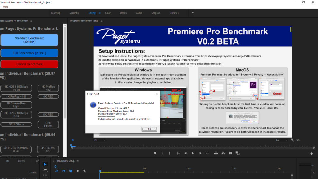Open Comparison View in Program Monitor
The image size is (318, 179).
pos(238,153)
